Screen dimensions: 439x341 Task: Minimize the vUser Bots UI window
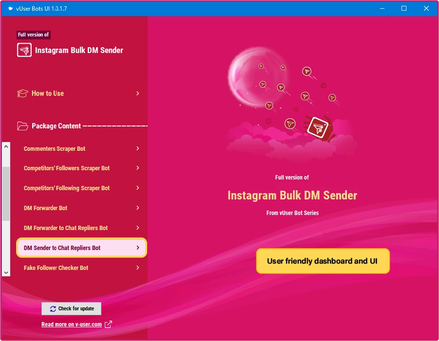pos(382,8)
